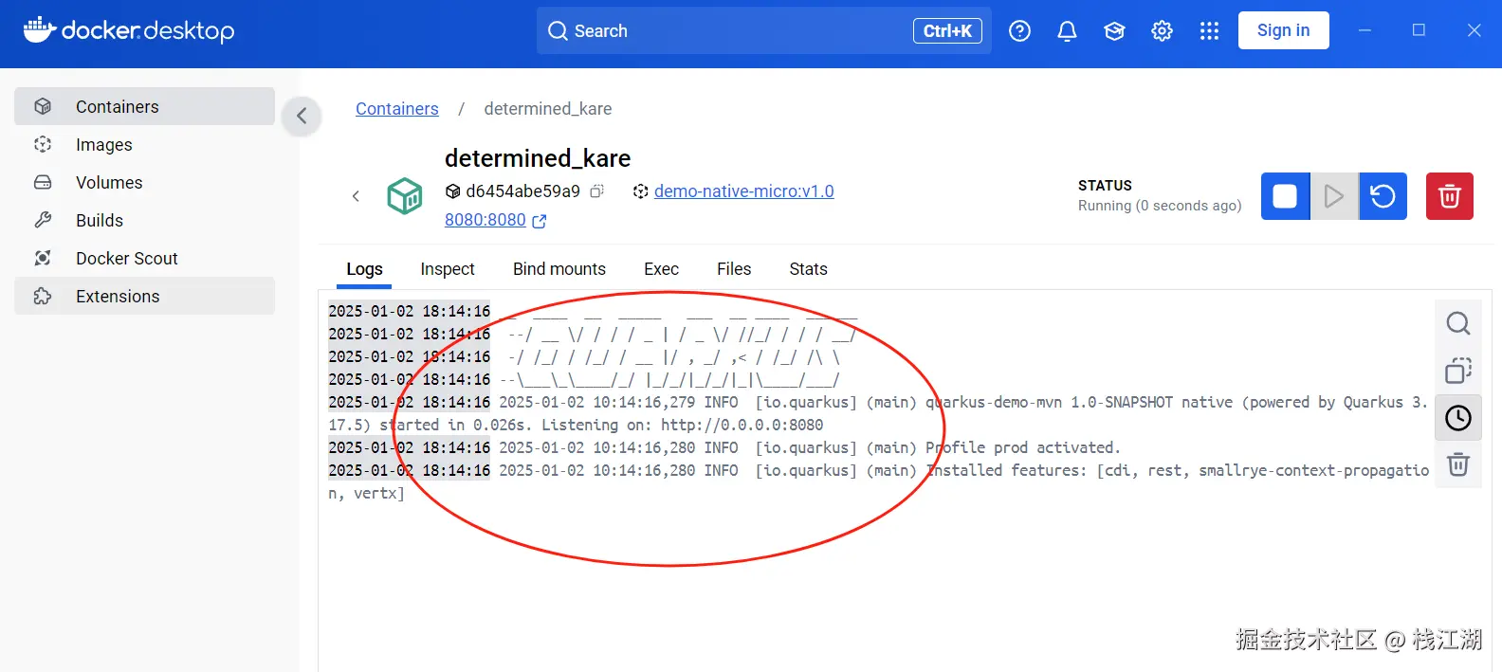The image size is (1502, 672).
Task: Open the Learning center graduation cap icon
Action: [1114, 31]
